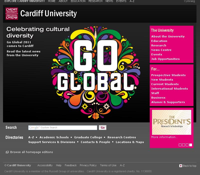Click the President's Research Scholarships image
This screenshot has width=200, height=175.
click(171, 122)
